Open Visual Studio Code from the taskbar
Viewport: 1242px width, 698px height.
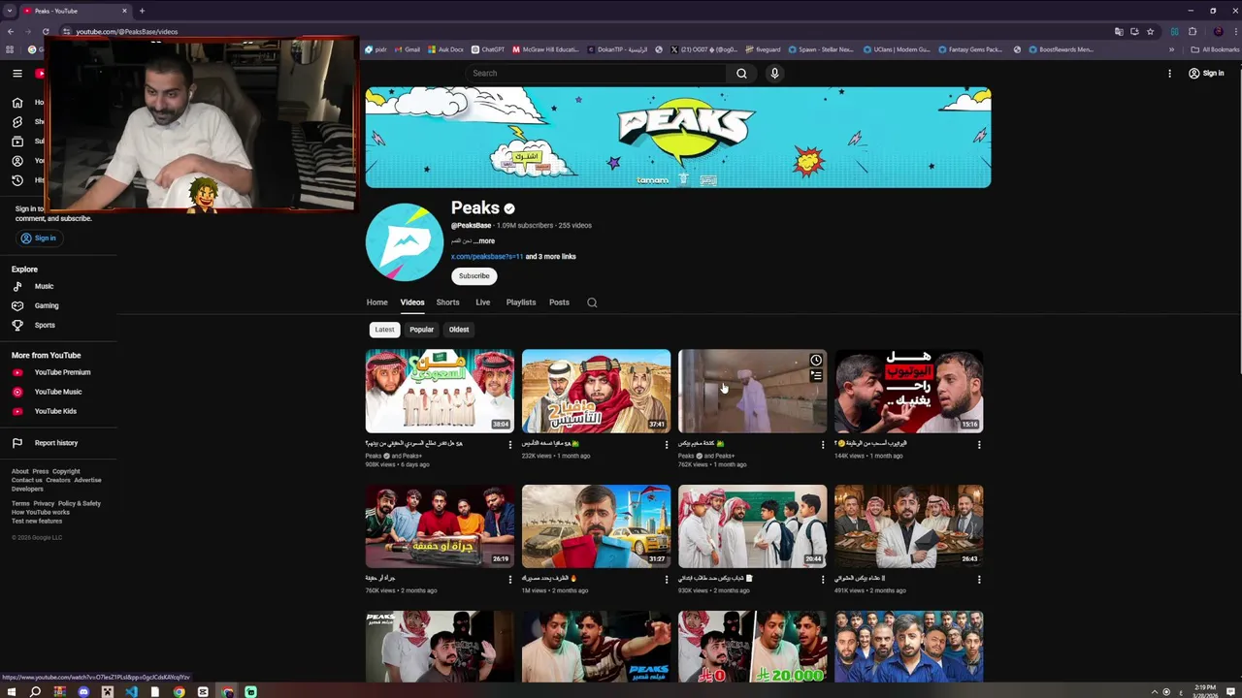[131, 691]
